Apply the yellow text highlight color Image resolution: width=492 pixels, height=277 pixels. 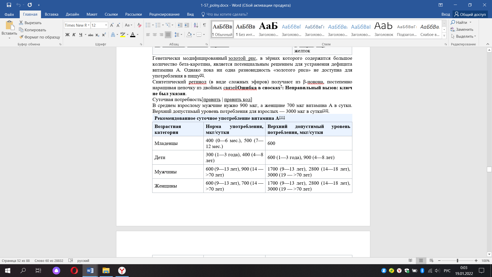[x=122, y=35]
